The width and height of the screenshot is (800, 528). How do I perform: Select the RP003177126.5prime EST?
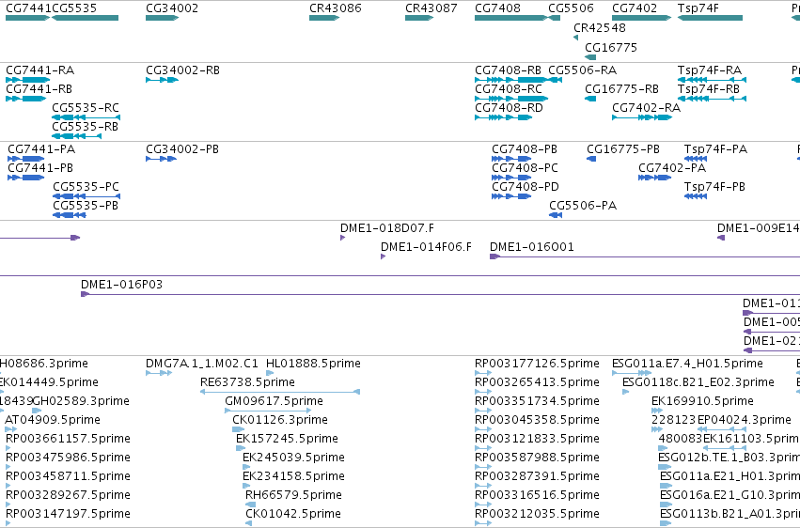coord(483,373)
